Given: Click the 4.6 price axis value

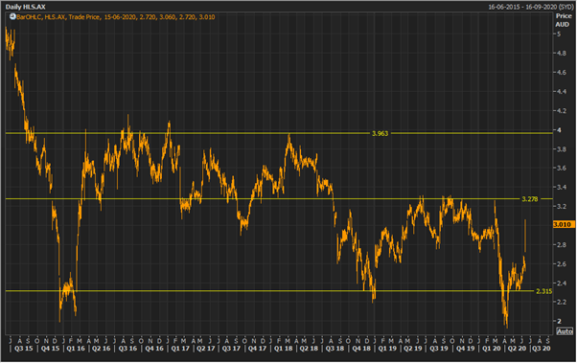Looking at the screenshot, I should (562, 73).
